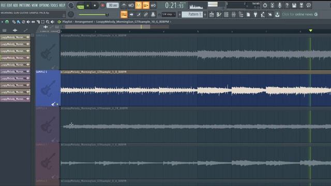This screenshot has height=186, width=331.
Task: Select the Paint brush tool
Action: pyautogui.click(x=19, y=22)
